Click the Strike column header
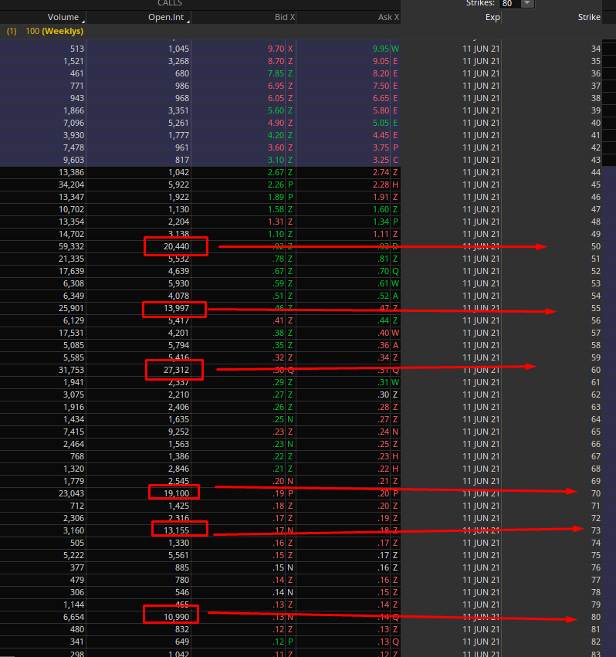Viewport: 616px width, 657px height. pyautogui.click(x=589, y=17)
